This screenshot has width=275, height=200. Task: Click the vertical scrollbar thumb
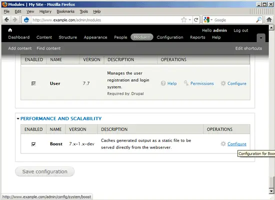[271, 182]
